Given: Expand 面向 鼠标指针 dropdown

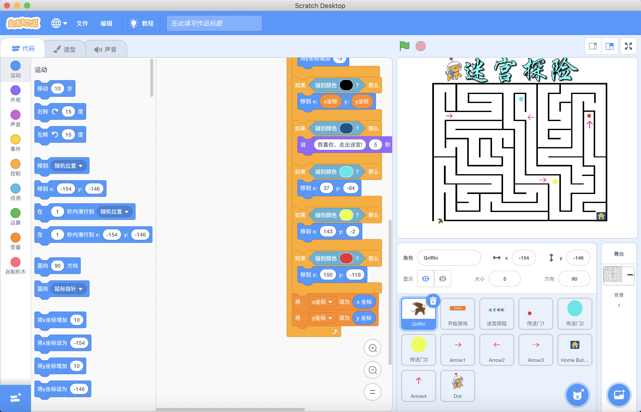Looking at the screenshot, I should [x=69, y=289].
